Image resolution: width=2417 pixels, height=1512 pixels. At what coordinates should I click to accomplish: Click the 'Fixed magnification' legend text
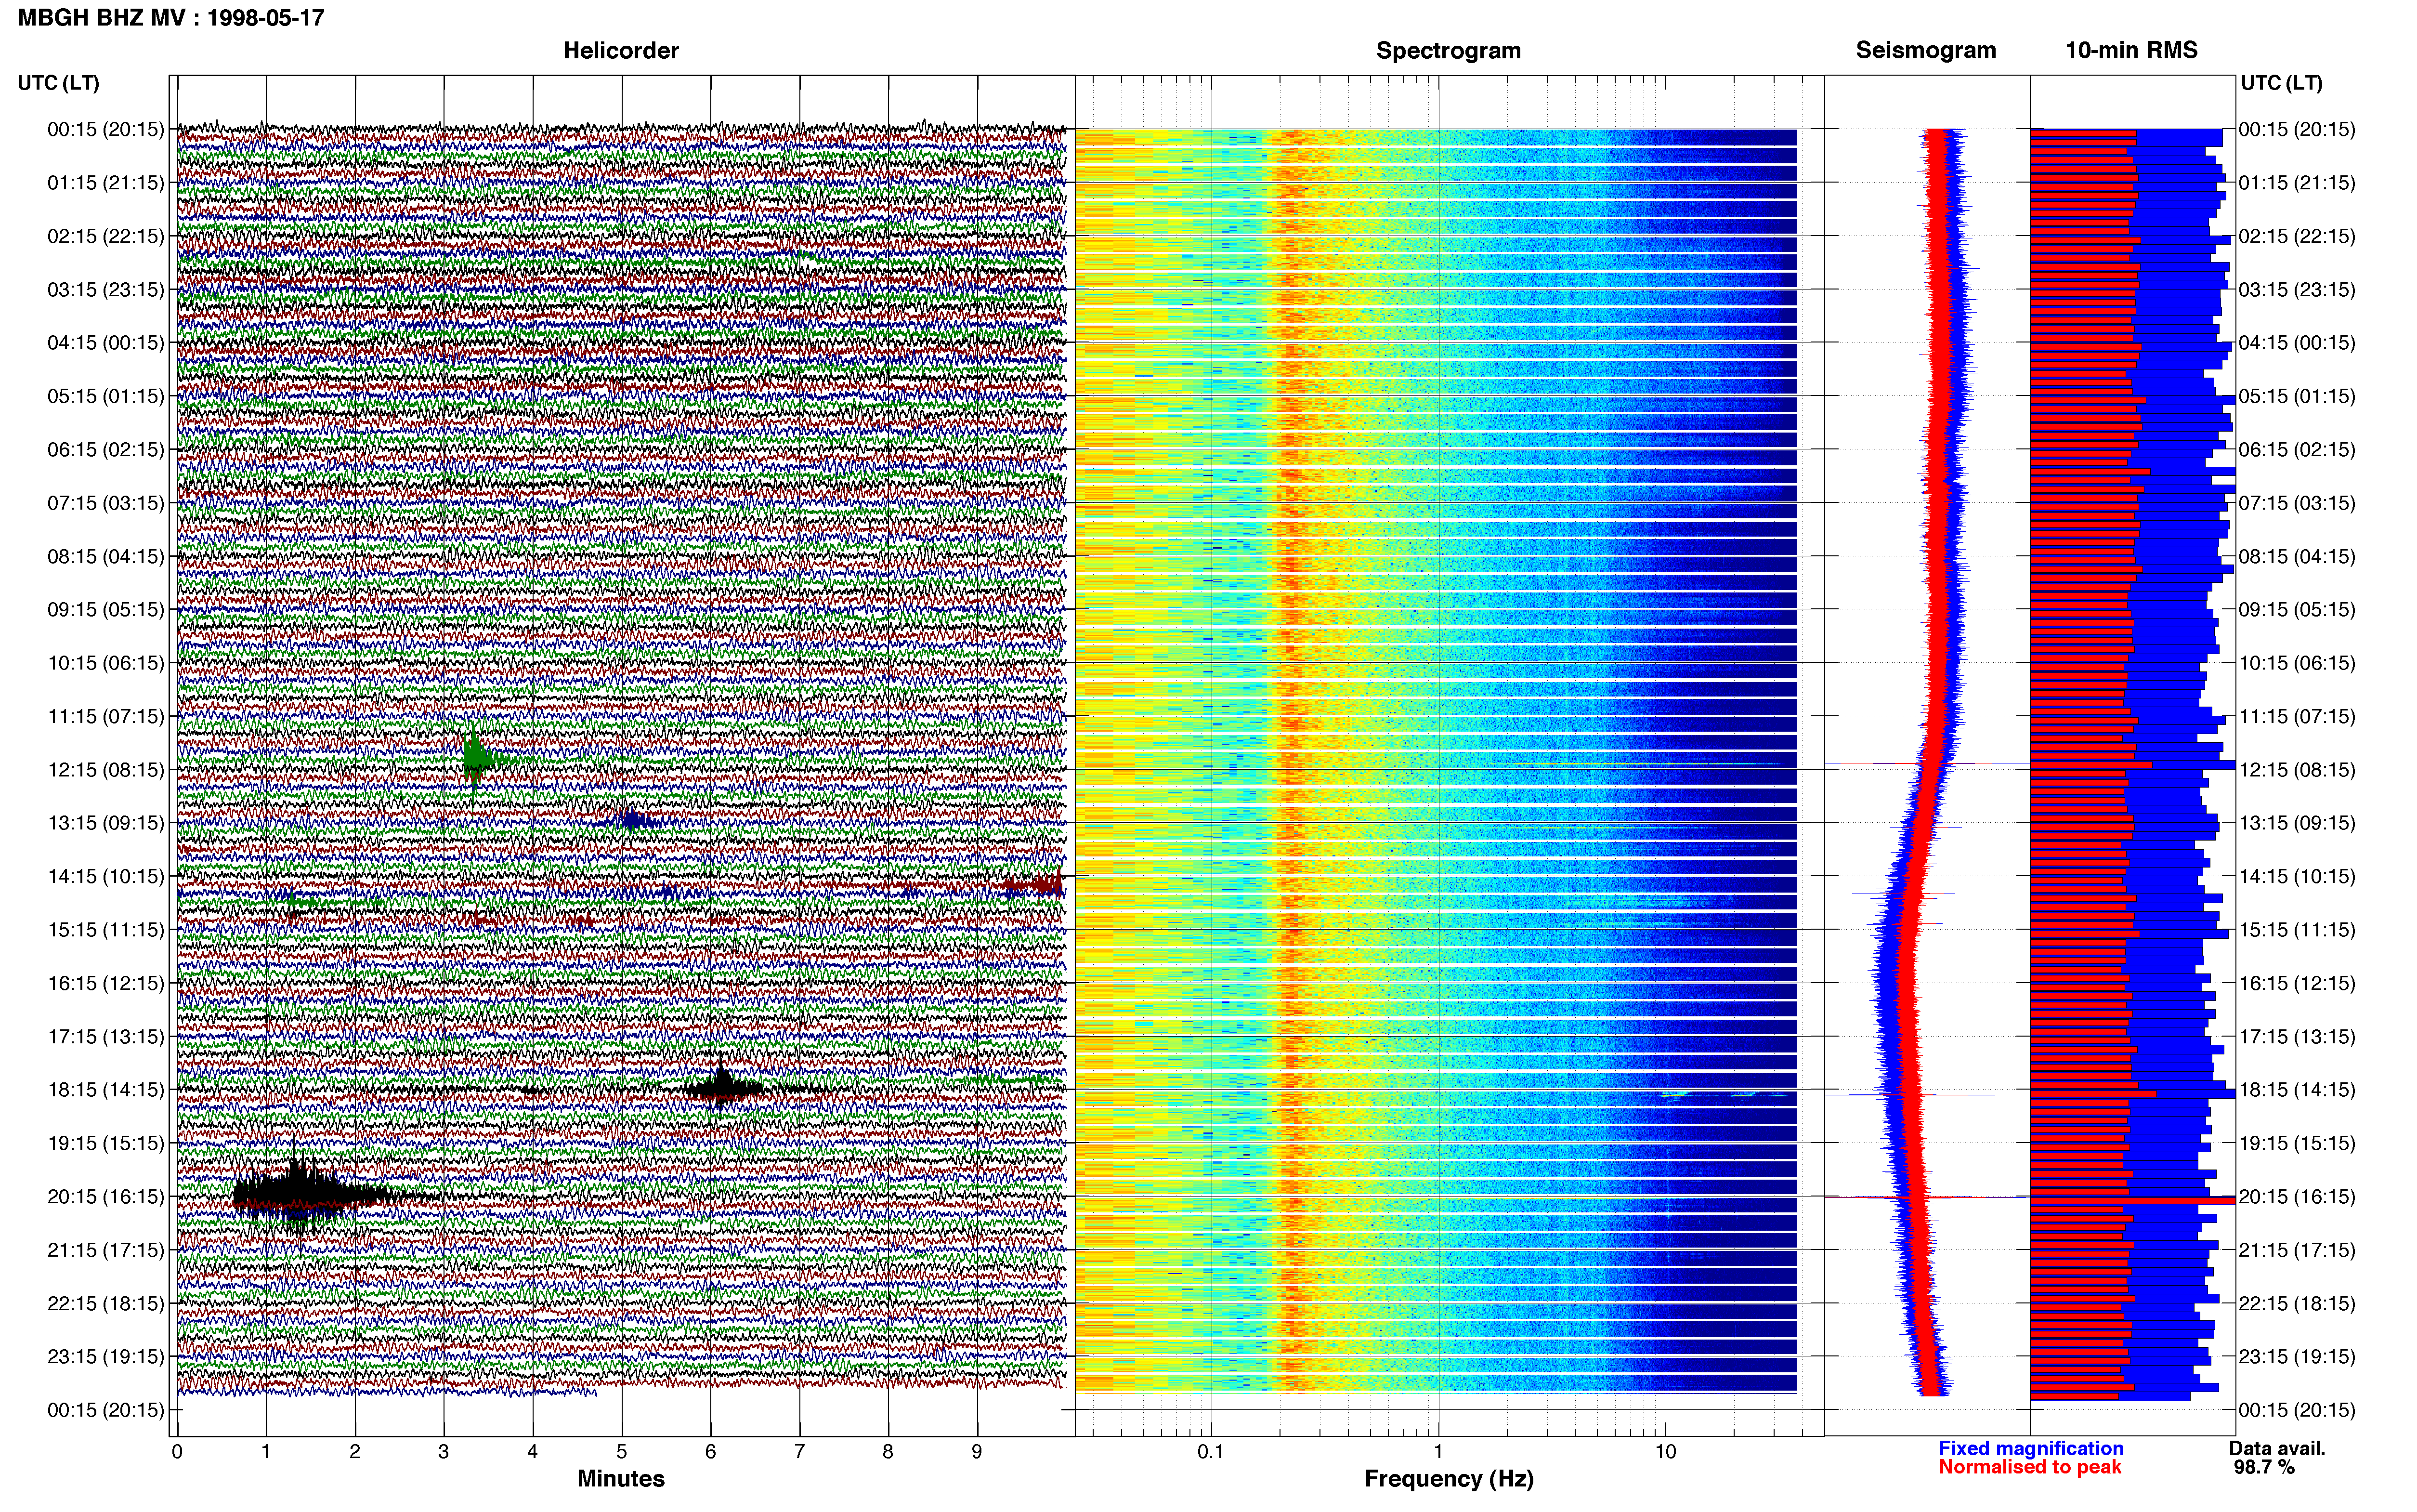2030,1448
